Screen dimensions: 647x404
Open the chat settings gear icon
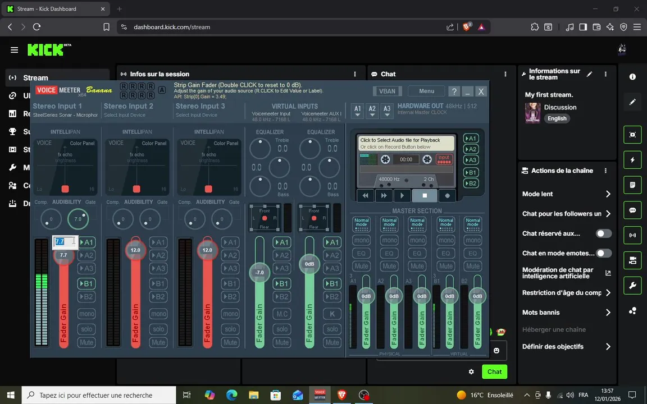[471, 371]
